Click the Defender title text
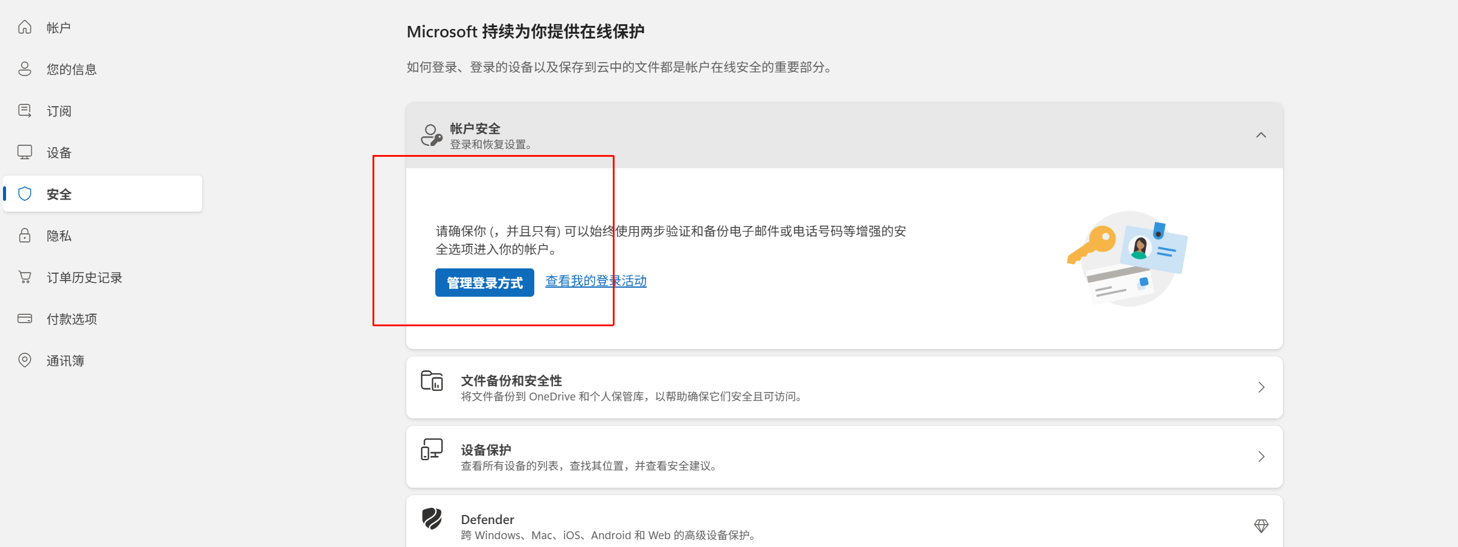The height and width of the screenshot is (547, 1458). (x=487, y=519)
